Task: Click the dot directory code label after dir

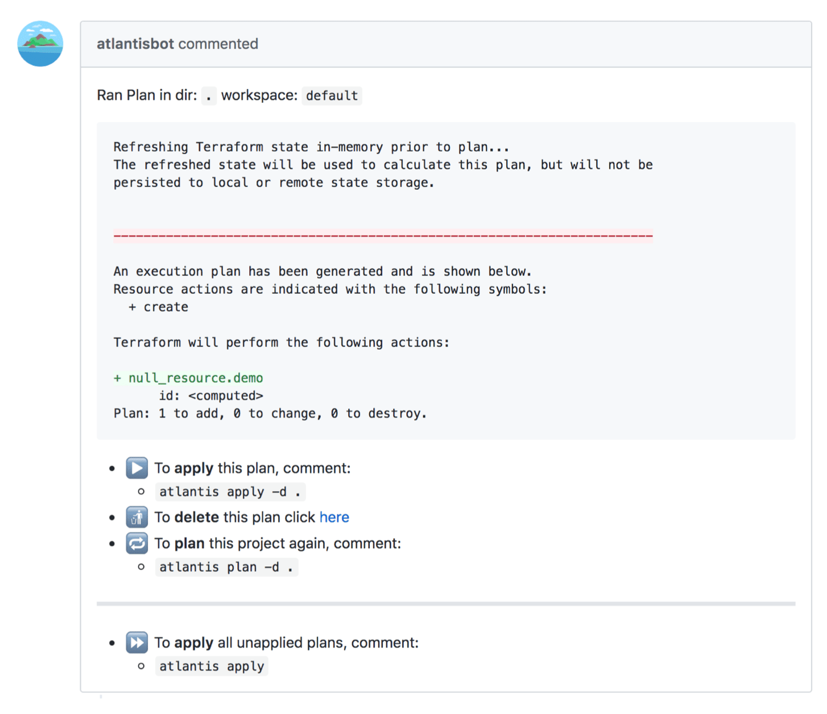Action: (x=208, y=96)
